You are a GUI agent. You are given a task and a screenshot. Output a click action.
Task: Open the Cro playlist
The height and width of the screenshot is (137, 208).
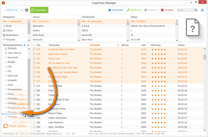pos(15,71)
